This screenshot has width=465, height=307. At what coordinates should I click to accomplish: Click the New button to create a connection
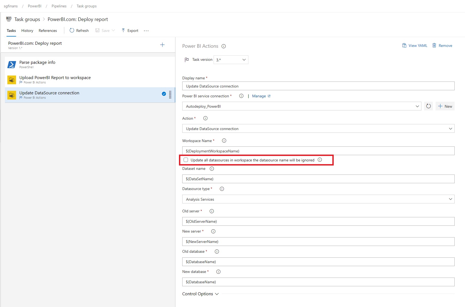tap(445, 106)
